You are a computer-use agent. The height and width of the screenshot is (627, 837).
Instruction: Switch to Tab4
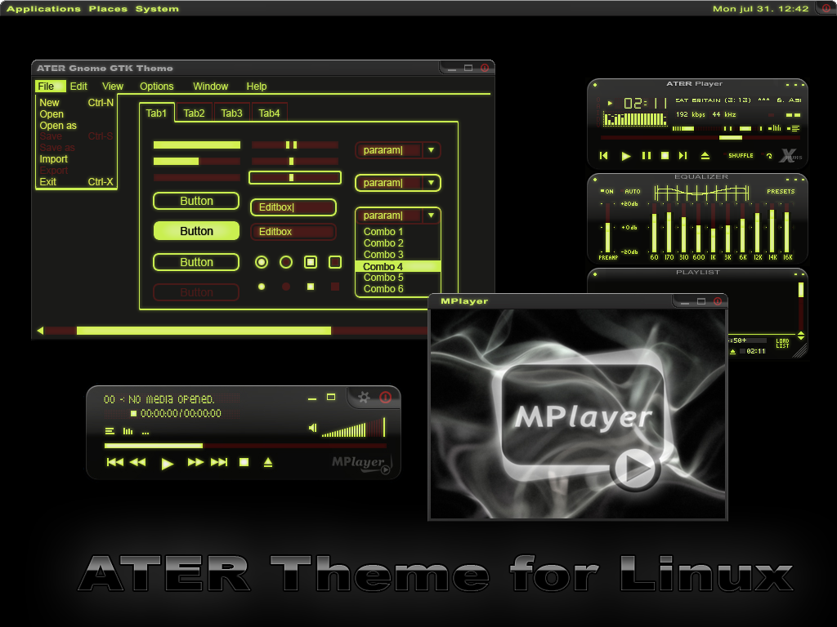(269, 113)
